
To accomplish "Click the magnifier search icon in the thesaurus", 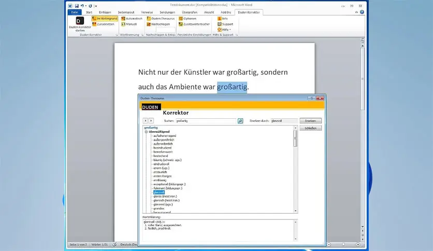I will click(x=240, y=121).
